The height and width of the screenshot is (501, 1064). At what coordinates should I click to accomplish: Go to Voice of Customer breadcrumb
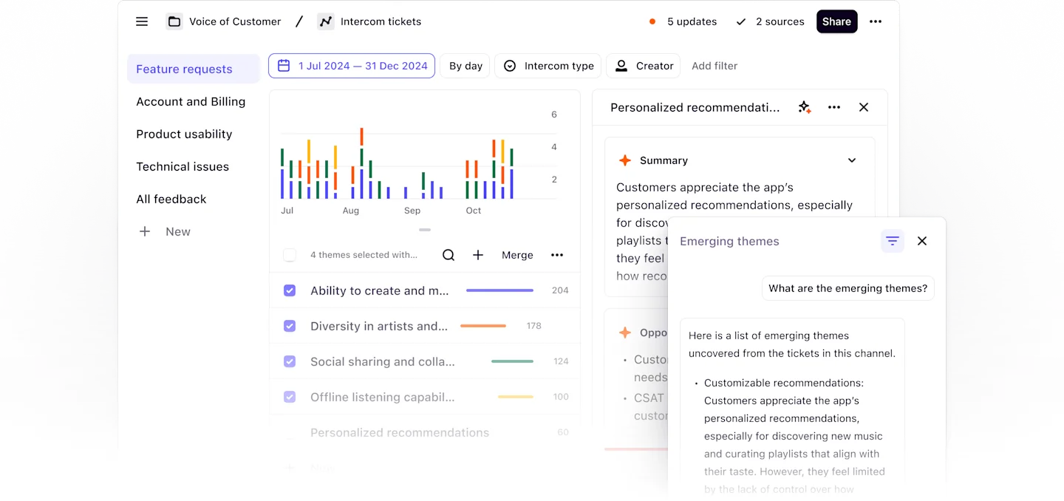235,21
